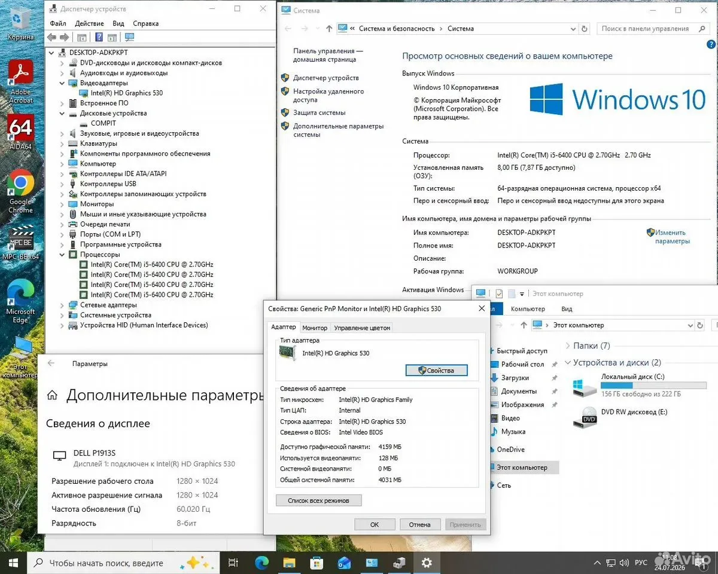Click the network icon in system tray
Screen dimensions: 718x574
(610, 563)
